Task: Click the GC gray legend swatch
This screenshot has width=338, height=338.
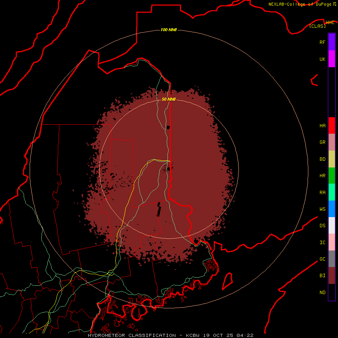Action: pyautogui.click(x=332, y=259)
